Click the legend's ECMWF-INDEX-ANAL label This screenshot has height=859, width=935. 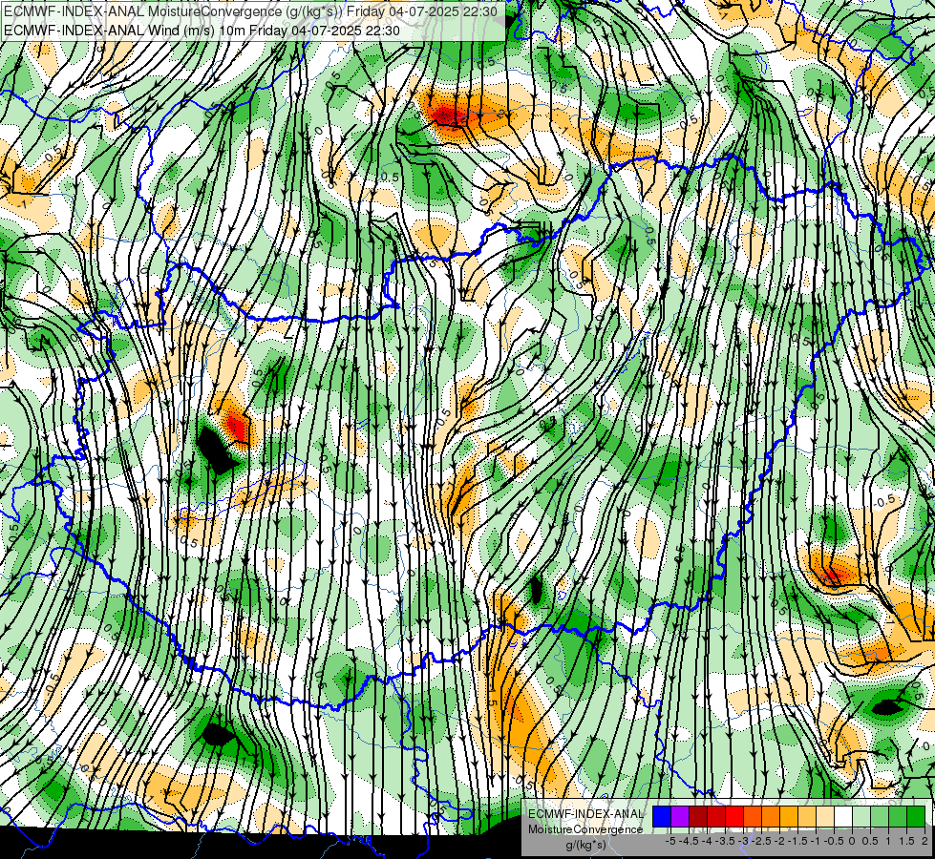[x=586, y=814]
